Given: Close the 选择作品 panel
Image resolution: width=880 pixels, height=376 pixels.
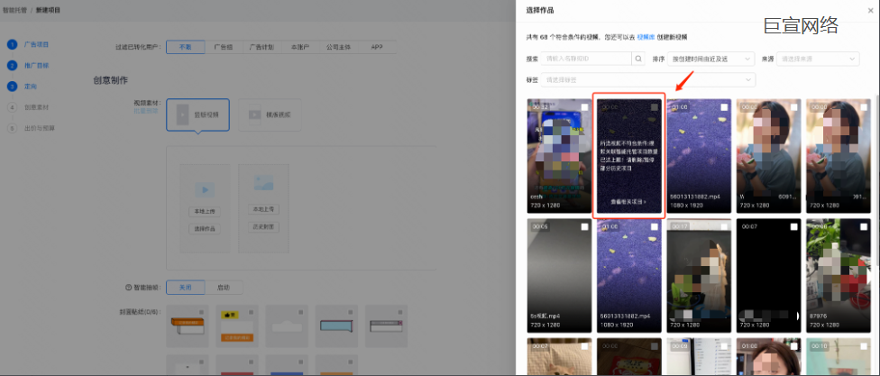Looking at the screenshot, I should point(869,11).
